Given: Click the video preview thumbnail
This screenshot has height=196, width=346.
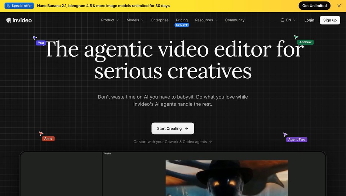Looking at the screenshot, I should point(227,178).
